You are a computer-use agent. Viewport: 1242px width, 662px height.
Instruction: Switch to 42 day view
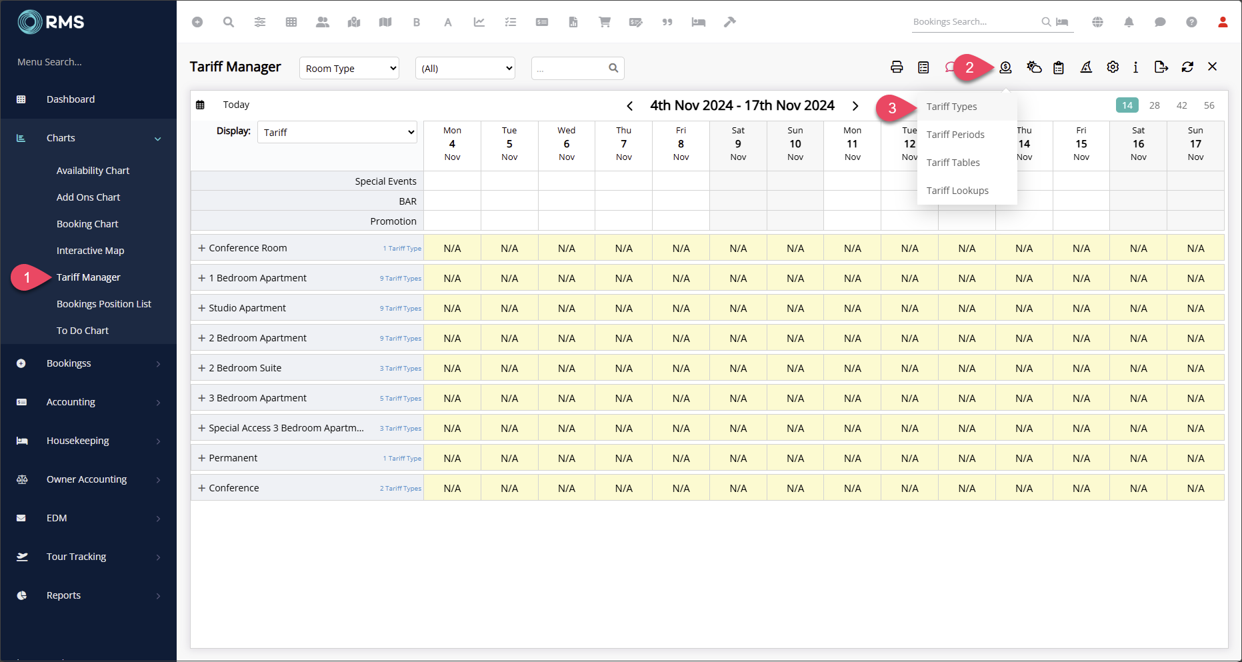point(1182,105)
